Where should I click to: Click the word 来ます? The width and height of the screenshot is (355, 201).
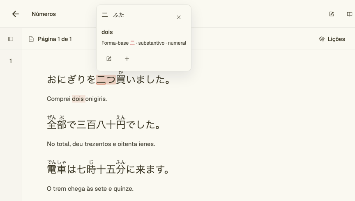pos(150,169)
